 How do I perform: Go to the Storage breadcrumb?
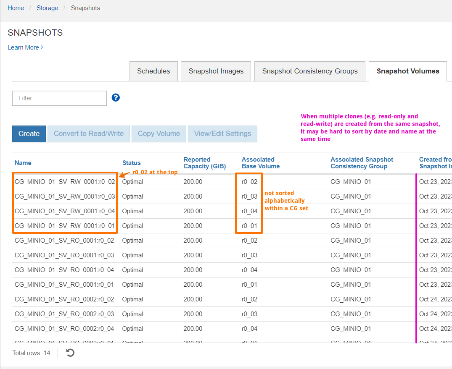click(47, 8)
